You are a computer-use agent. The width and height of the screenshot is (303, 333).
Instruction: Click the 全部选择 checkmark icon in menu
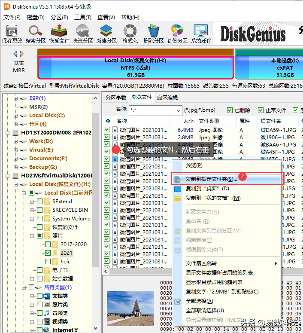tap(177, 301)
